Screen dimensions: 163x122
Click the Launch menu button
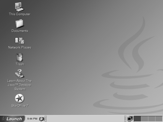click(x=12, y=119)
